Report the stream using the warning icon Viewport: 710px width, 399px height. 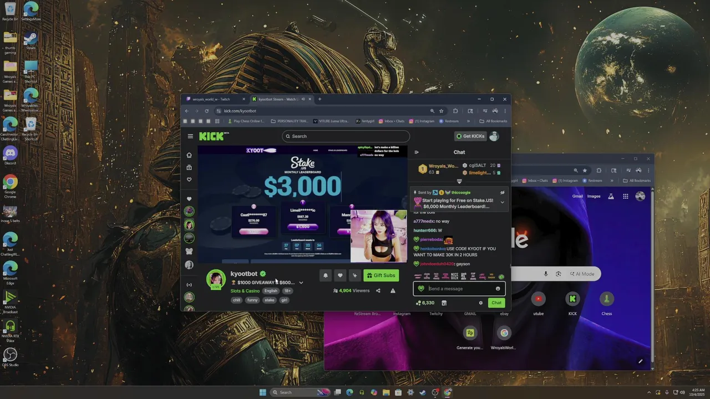pos(393,290)
